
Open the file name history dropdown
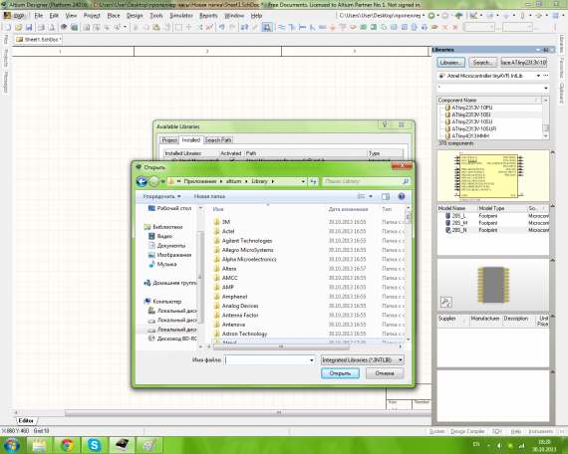312,359
